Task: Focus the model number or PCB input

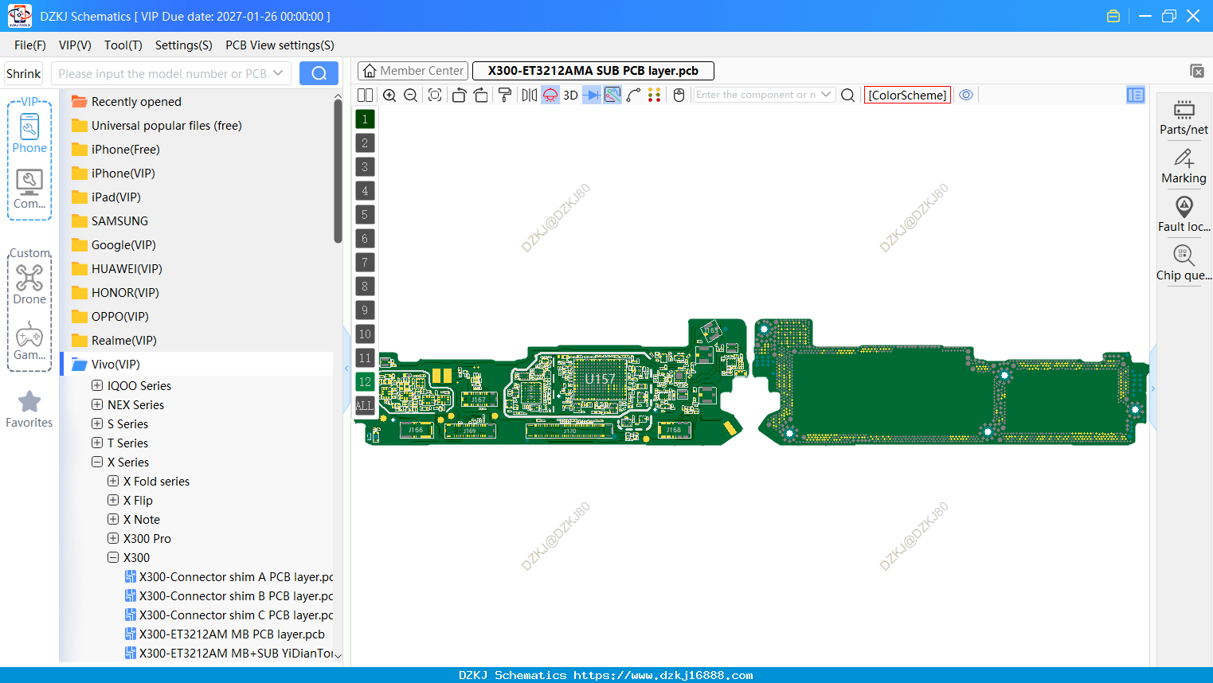Action: click(162, 73)
